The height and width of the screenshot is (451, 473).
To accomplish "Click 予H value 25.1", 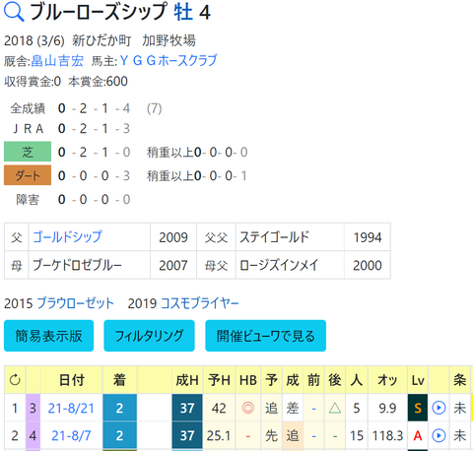I will (219, 435).
